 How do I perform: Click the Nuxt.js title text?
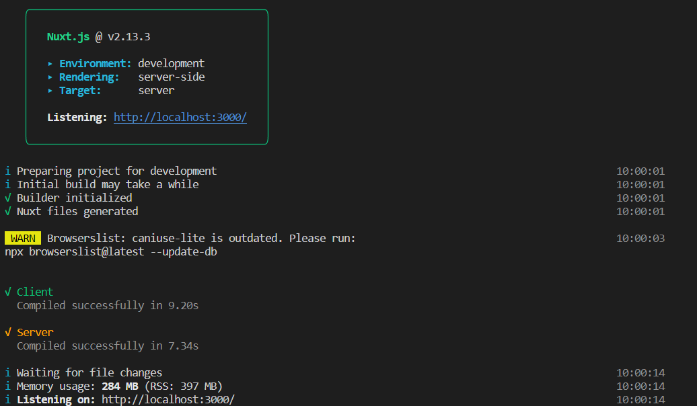click(68, 37)
